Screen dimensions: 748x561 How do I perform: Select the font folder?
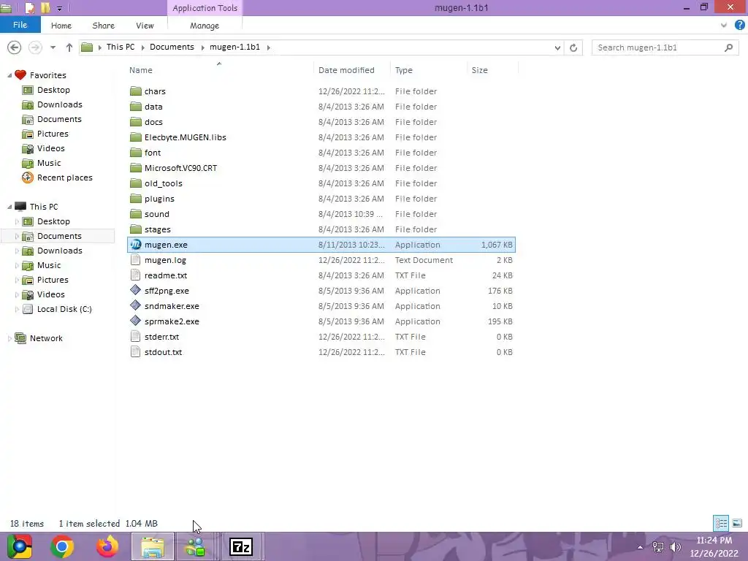click(x=153, y=153)
